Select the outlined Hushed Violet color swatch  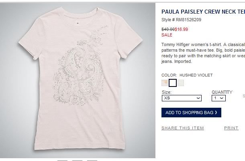pos(173,83)
